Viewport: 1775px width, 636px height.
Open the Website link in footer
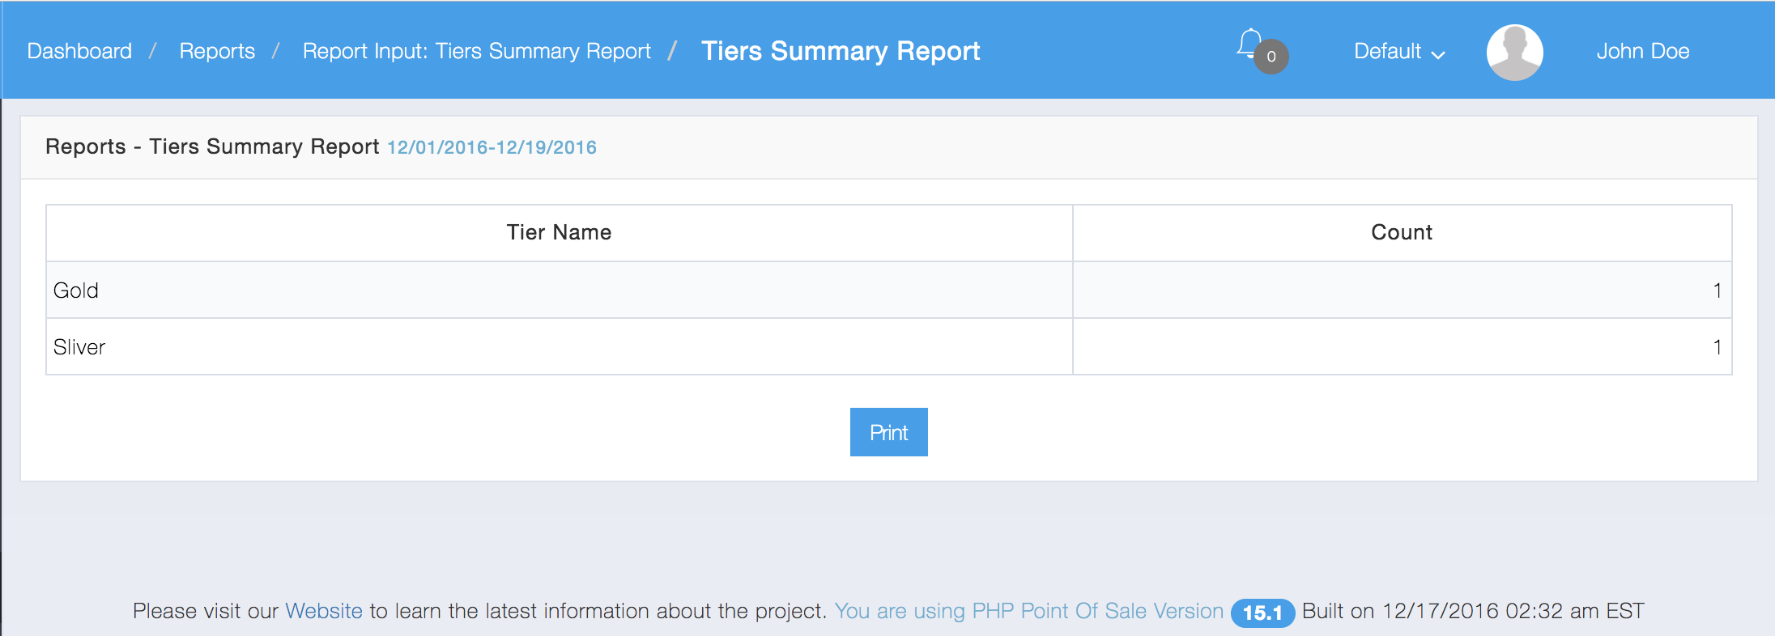click(x=324, y=611)
